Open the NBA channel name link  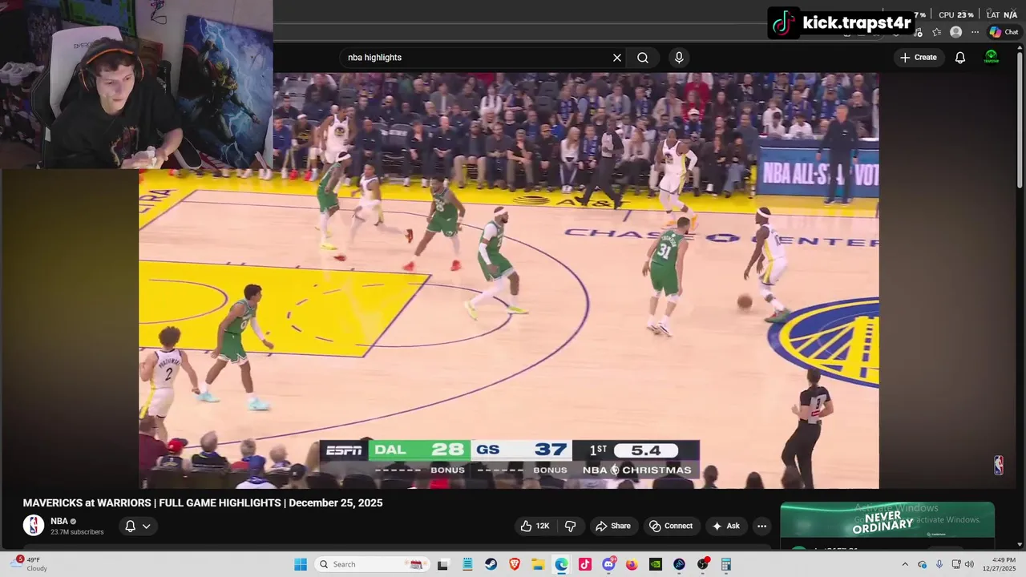click(59, 521)
